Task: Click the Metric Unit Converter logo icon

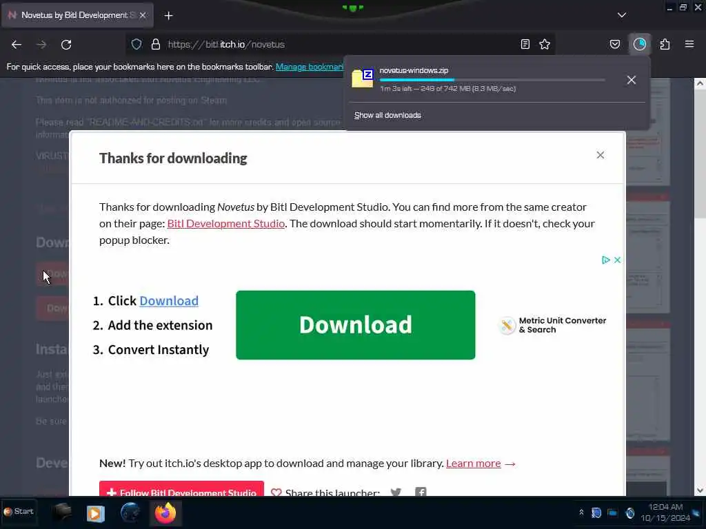Action: [507, 325]
